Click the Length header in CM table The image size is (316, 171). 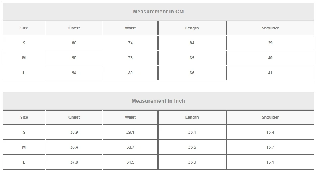(192, 28)
